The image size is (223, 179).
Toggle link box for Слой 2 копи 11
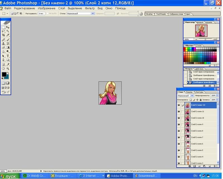coord(183,112)
